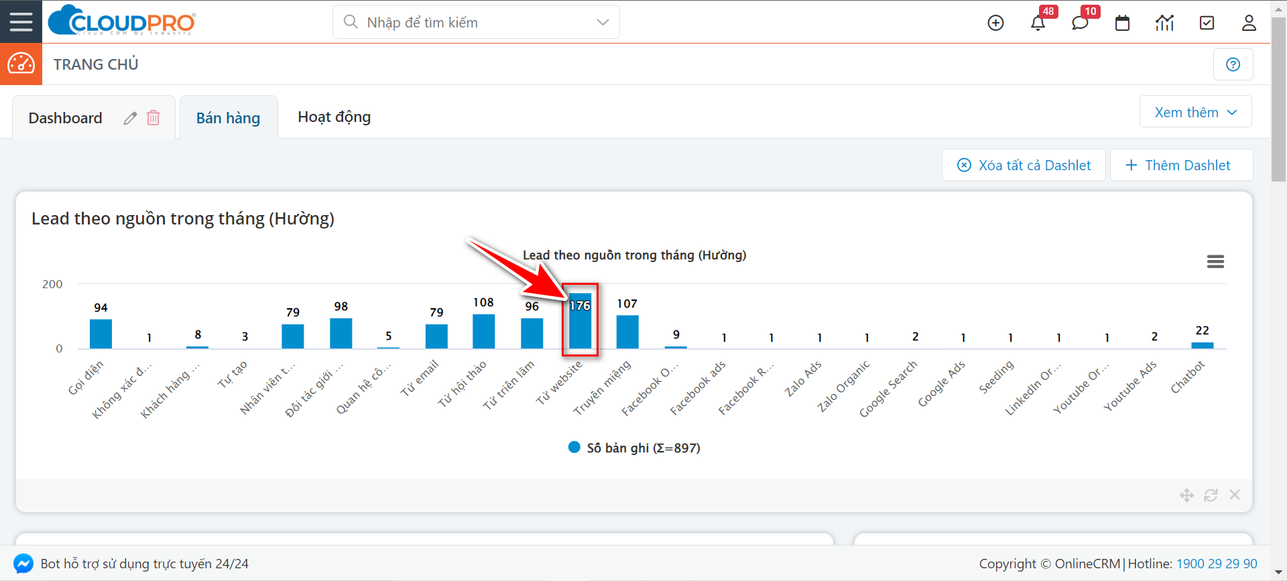Open notifications bell with 48 badge
The height and width of the screenshot is (581, 1287).
pos(1038,23)
